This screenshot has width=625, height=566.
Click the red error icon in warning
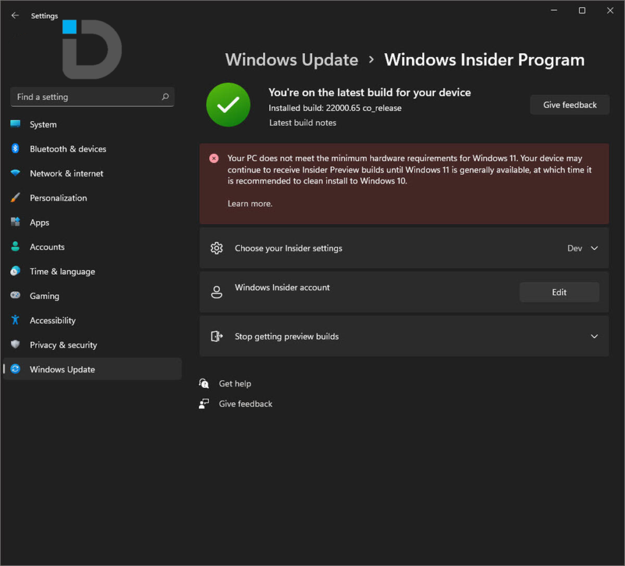click(x=214, y=158)
